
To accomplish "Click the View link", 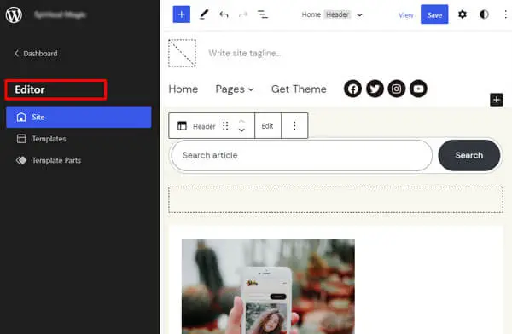I will [406, 15].
